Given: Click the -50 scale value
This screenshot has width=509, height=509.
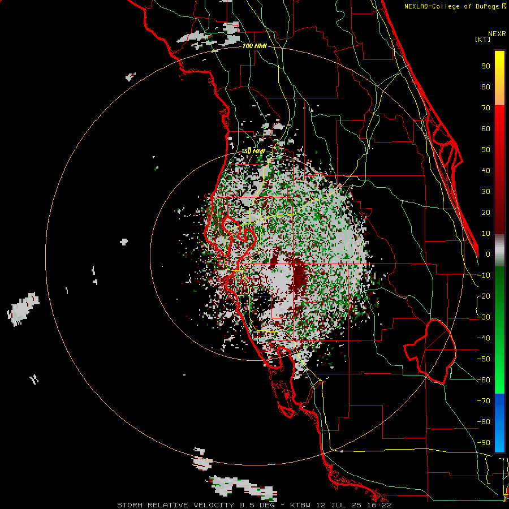Looking at the screenshot, I should (484, 359).
